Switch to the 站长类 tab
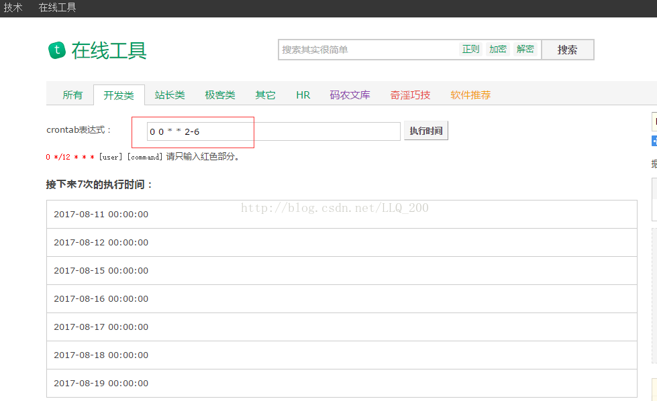657x401 pixels. tap(170, 95)
